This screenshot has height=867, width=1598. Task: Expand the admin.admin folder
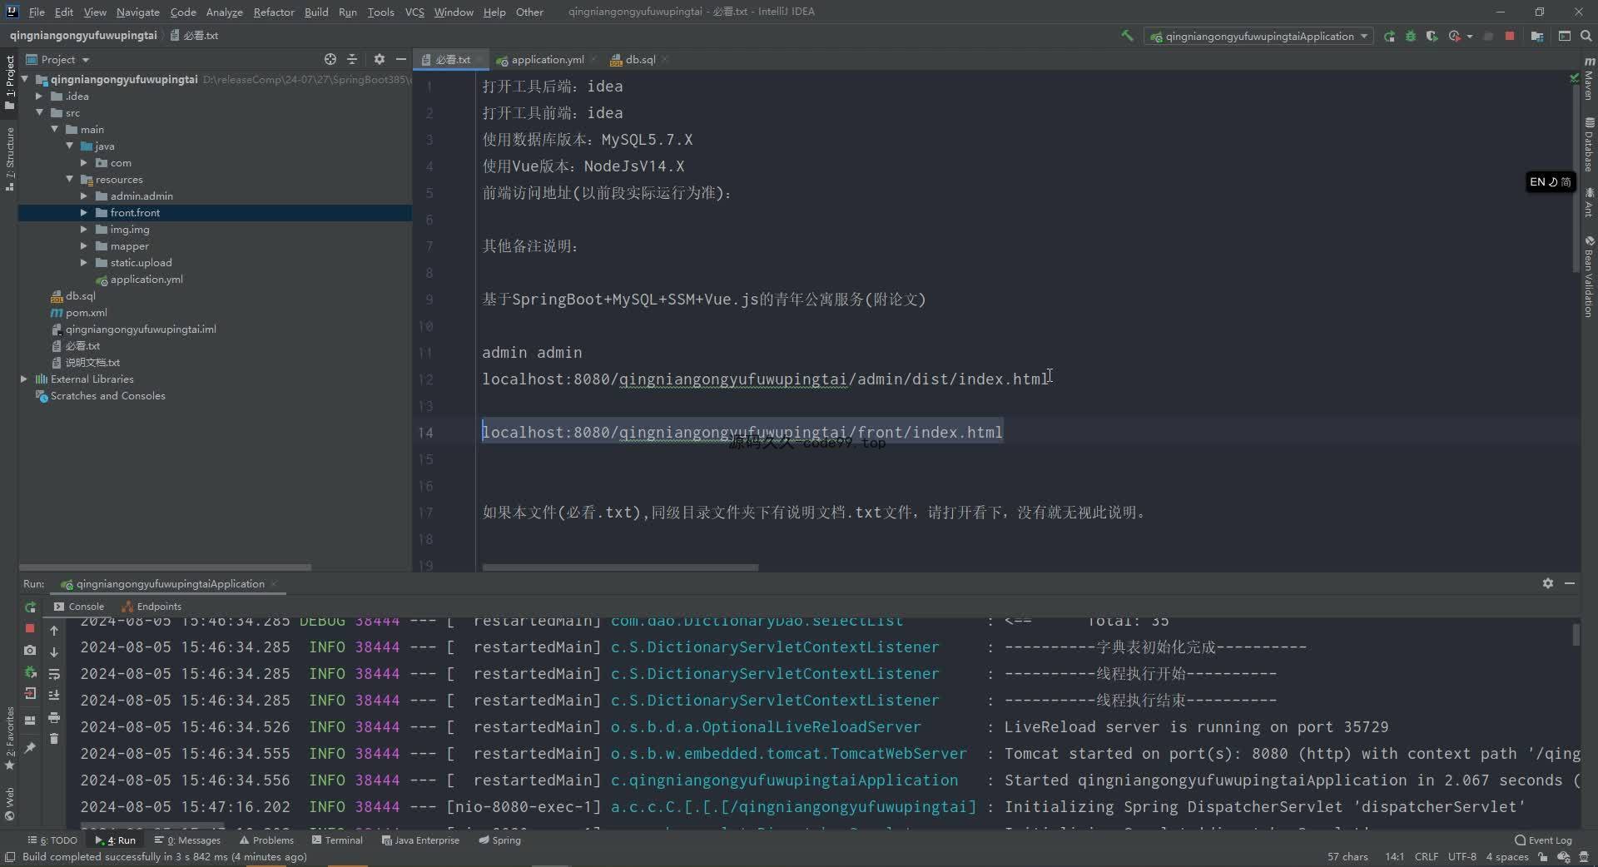point(83,196)
